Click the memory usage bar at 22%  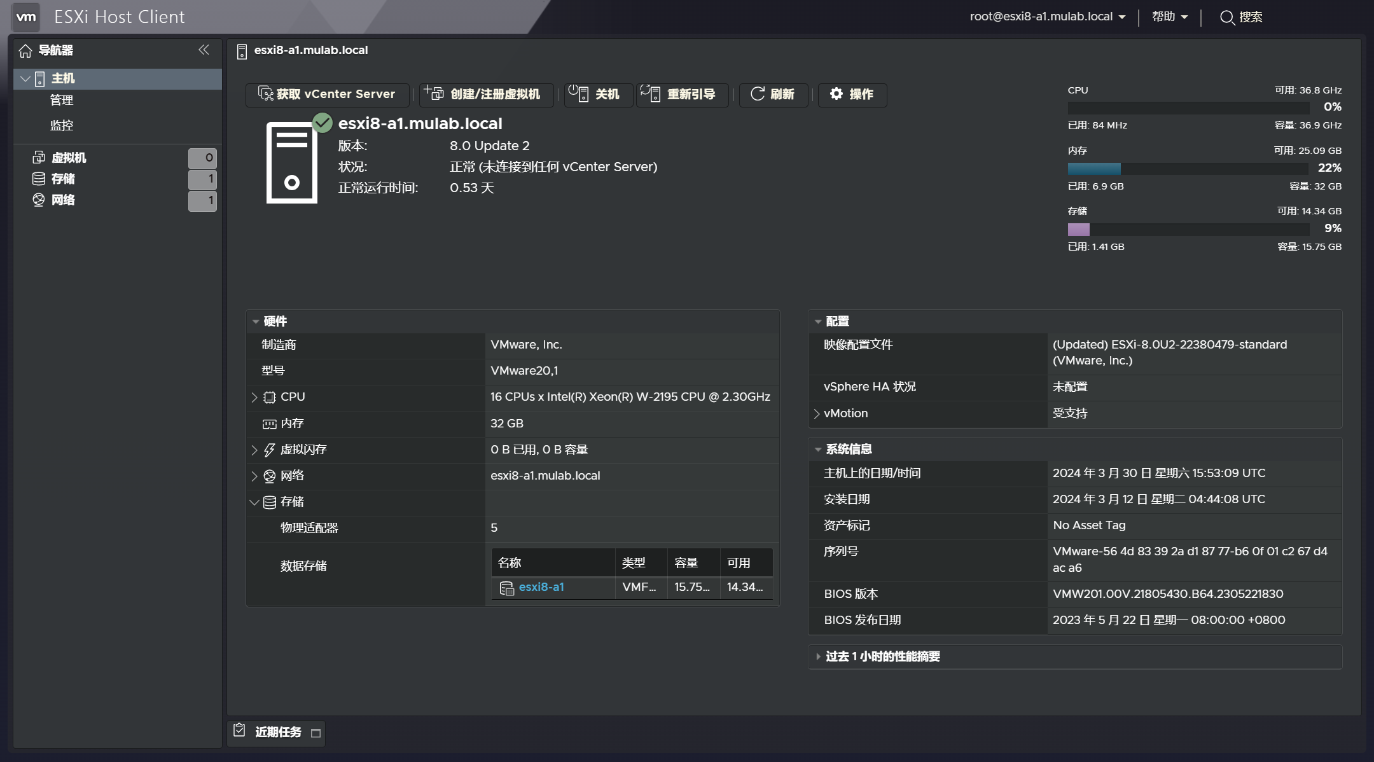coord(1188,169)
